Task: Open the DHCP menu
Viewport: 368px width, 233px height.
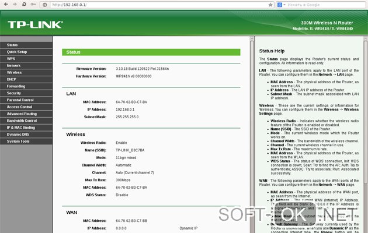Action: coord(26,79)
